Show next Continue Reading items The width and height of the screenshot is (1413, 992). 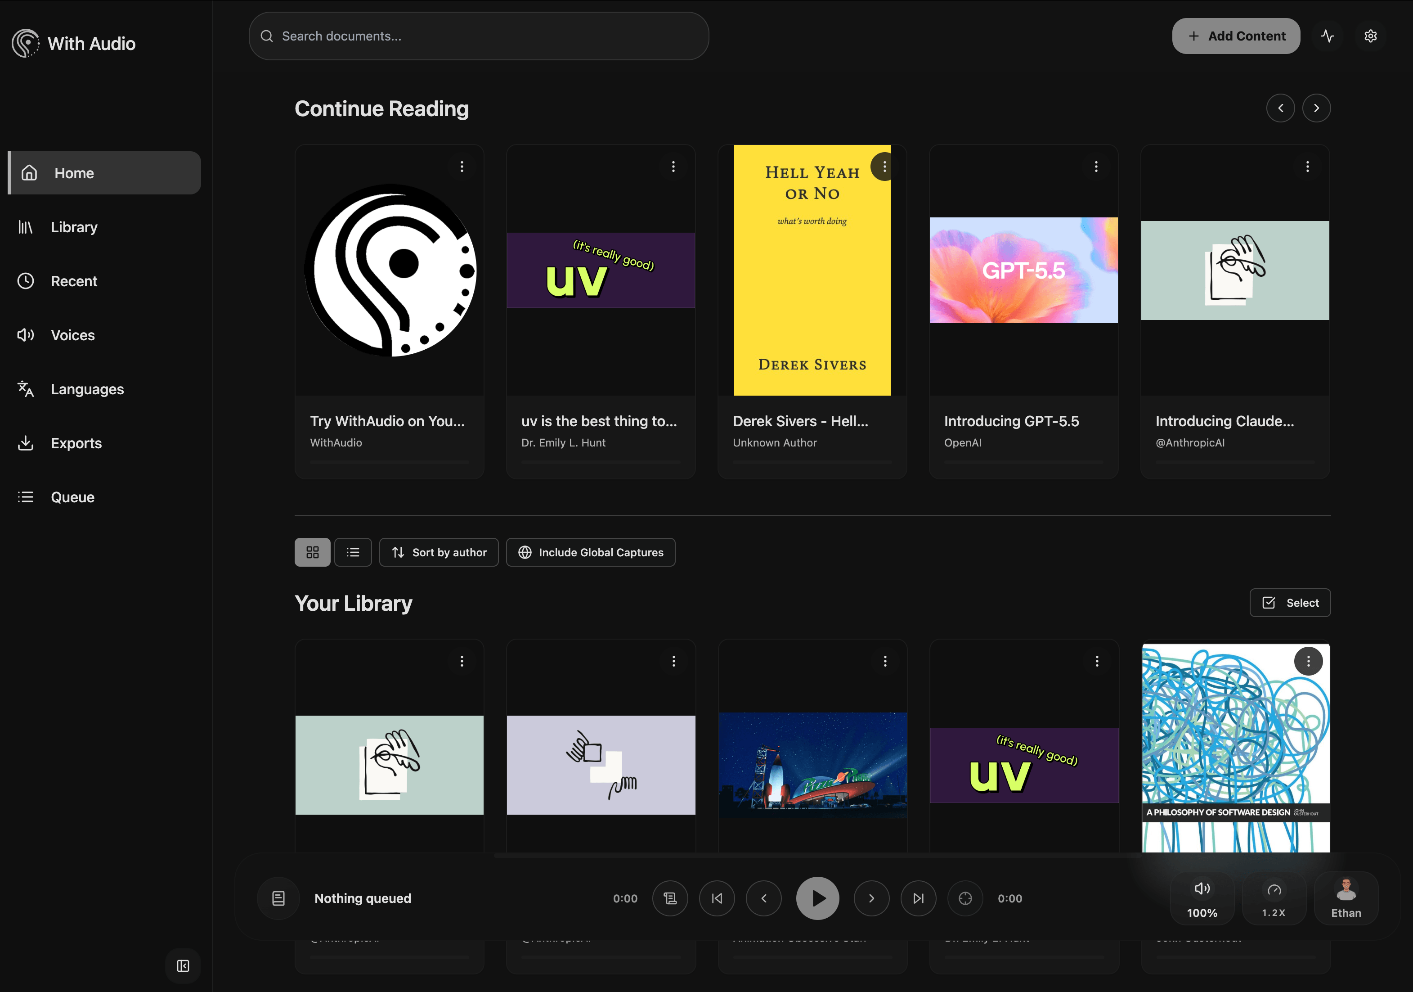click(x=1316, y=108)
